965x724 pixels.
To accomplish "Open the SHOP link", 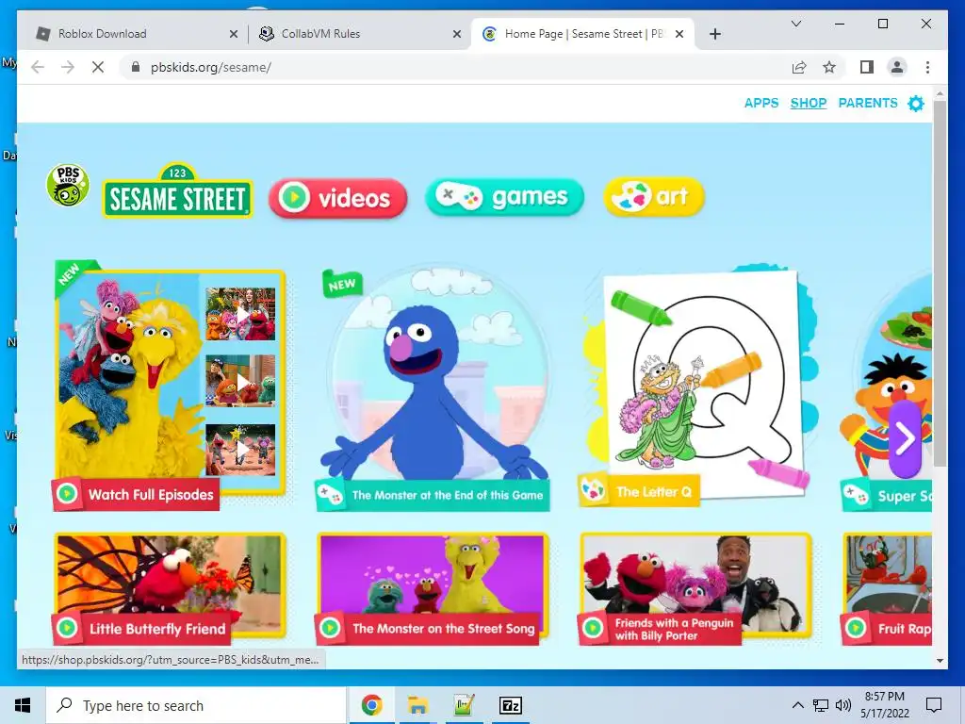I will [x=808, y=103].
